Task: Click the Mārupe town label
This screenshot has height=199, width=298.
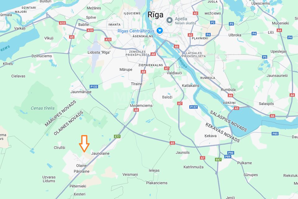Action: [126, 70]
